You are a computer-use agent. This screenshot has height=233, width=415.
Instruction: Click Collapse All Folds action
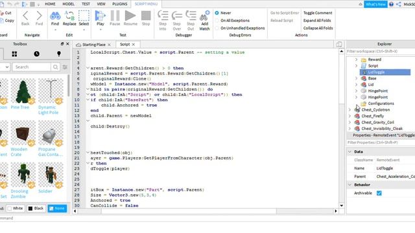318,28
